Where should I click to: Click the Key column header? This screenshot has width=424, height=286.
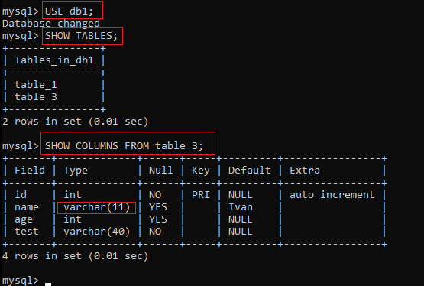click(200, 171)
